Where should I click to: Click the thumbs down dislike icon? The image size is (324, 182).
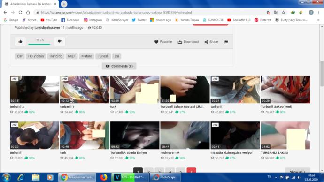point(60,41)
